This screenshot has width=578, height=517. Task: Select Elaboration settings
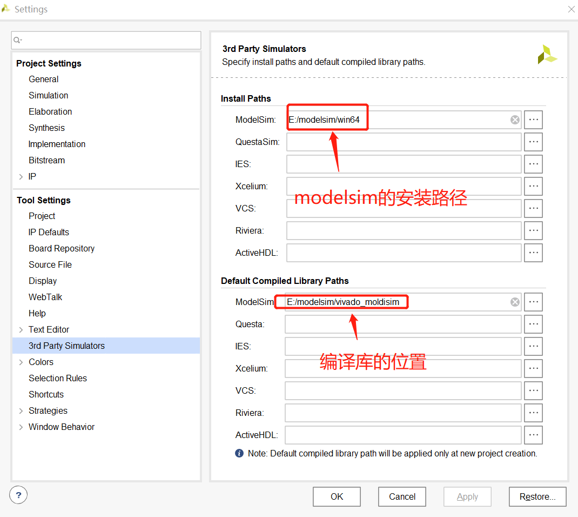coord(50,112)
